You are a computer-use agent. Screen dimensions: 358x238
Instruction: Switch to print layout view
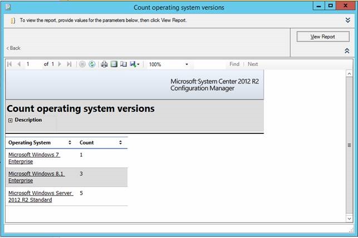(x=114, y=64)
